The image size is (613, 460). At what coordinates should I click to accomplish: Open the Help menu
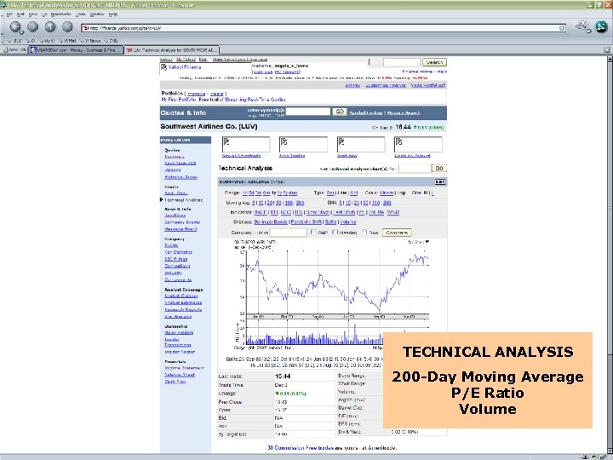tap(113, 14)
